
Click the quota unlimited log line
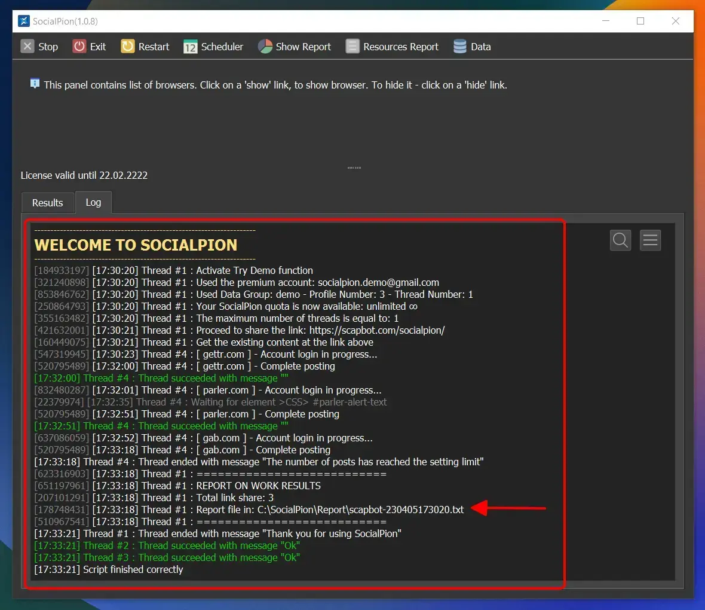point(226,307)
